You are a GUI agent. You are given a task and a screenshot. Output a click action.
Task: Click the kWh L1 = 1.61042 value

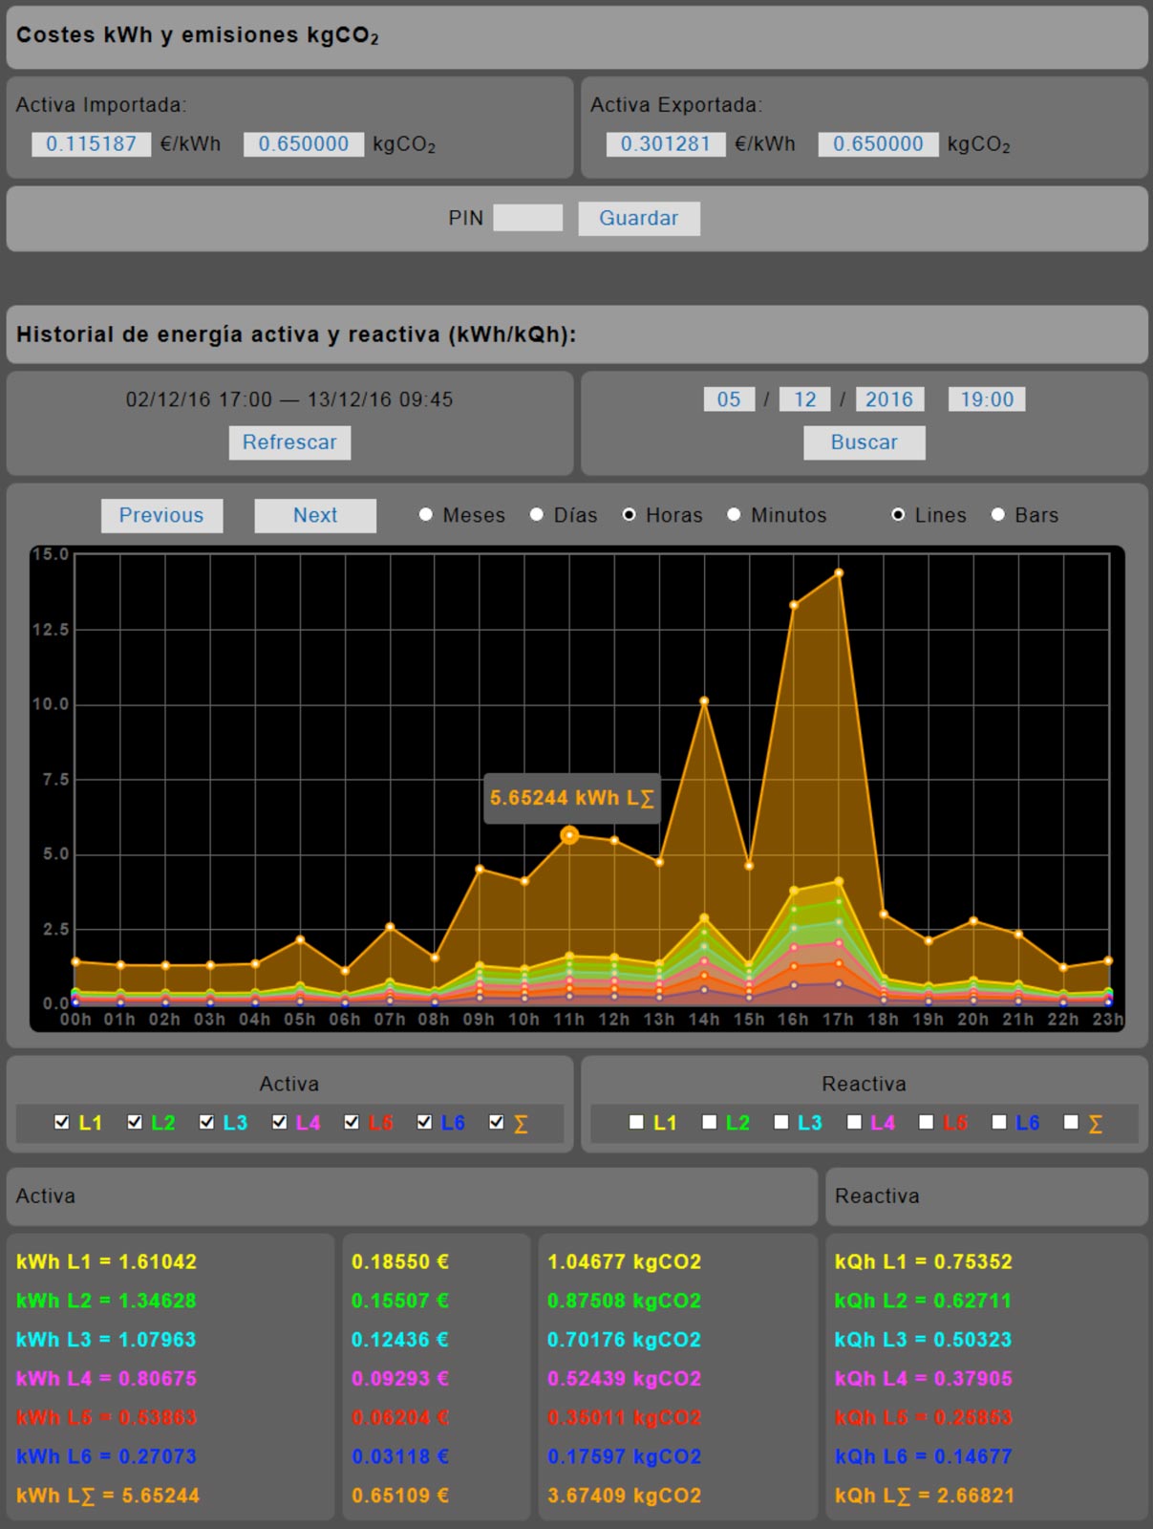coord(106,1261)
